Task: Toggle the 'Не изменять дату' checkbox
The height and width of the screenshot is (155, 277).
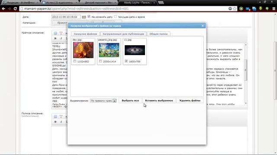Action: point(89,16)
